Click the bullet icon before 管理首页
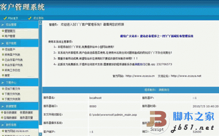 (x=3, y=31)
